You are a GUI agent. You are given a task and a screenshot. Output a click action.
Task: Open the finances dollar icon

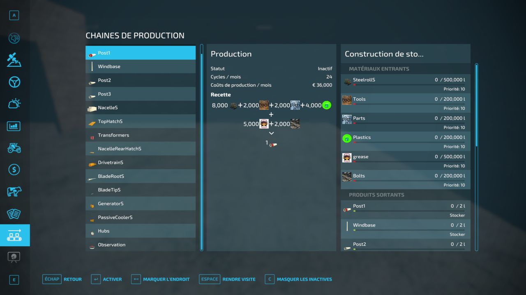point(14,169)
